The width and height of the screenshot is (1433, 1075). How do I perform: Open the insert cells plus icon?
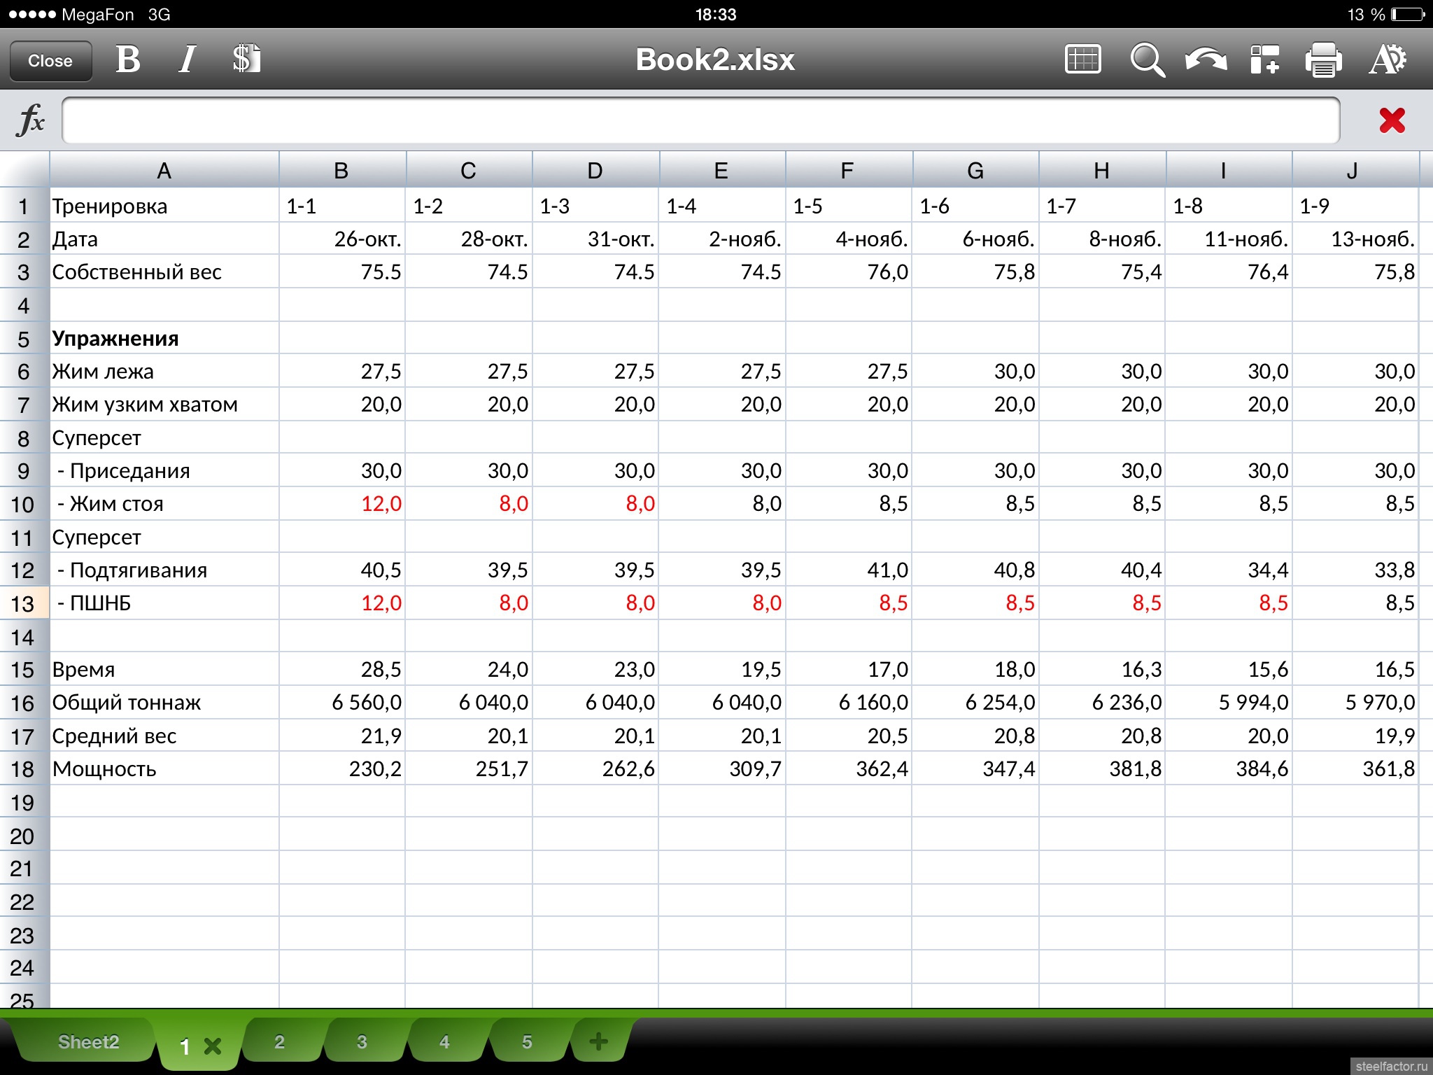tap(1265, 59)
